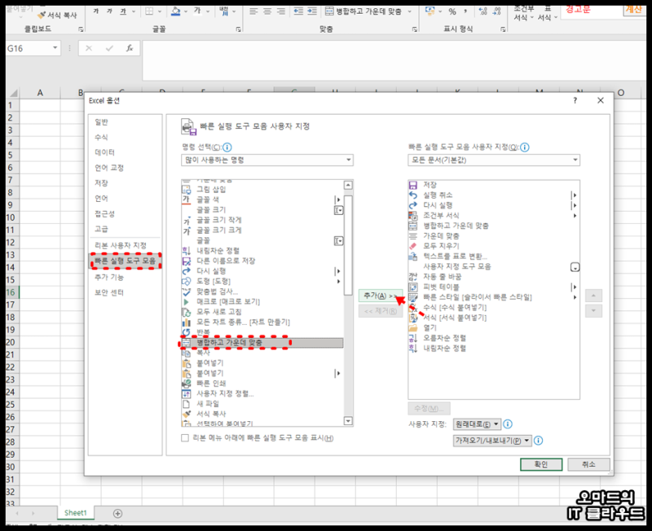Screen dimensions: 652x531
Task: Click the commands list scroll-down arrow
Action: (348, 421)
